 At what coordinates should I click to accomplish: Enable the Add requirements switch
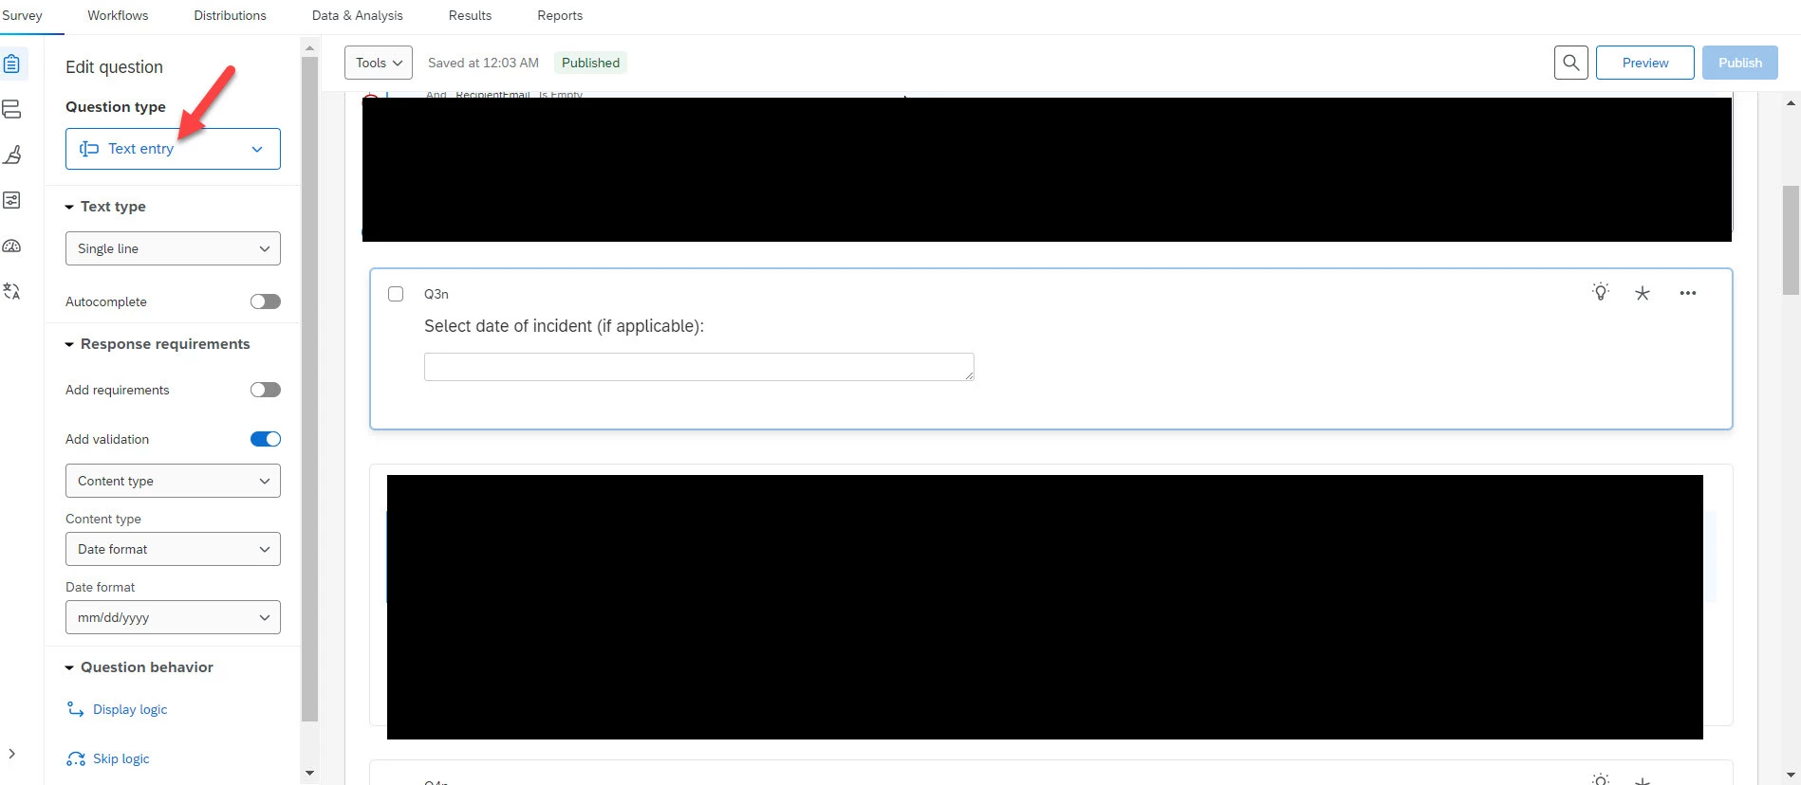tap(266, 390)
